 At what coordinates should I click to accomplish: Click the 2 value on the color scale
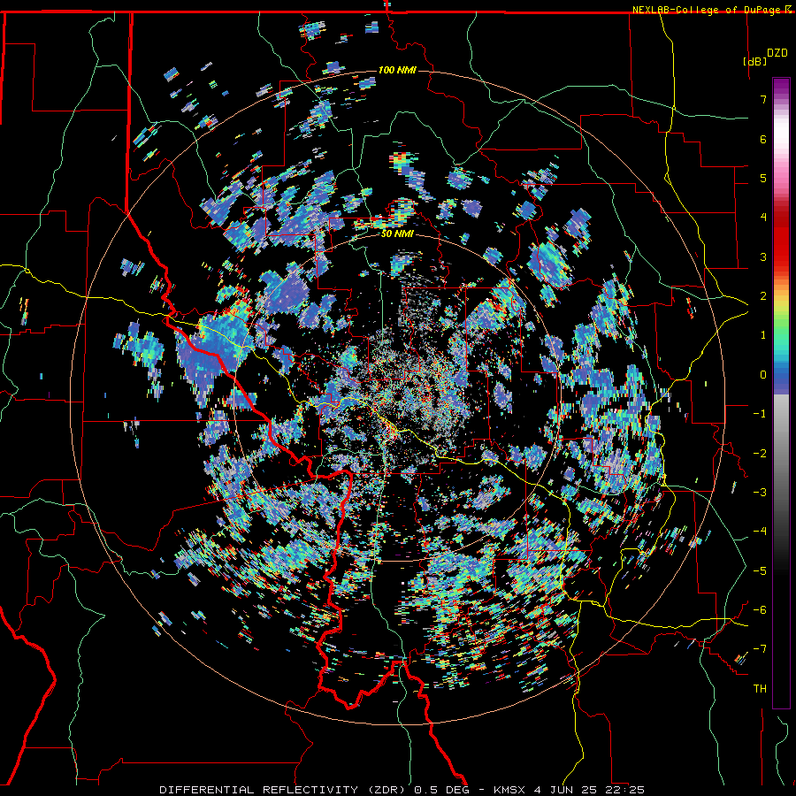763,296
